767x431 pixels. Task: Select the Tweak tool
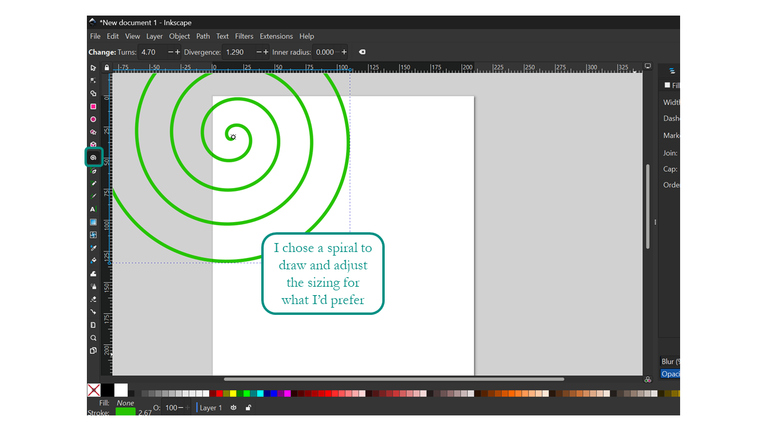93,274
